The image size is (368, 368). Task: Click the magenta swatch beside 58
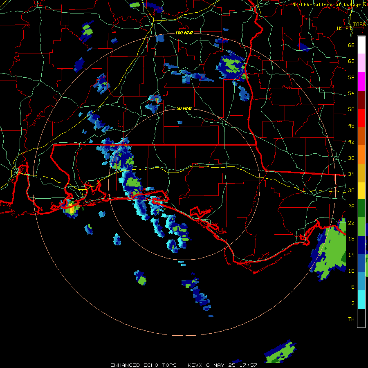click(x=361, y=81)
